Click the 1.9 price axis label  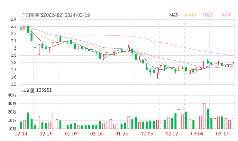pyautogui.click(x=14, y=55)
